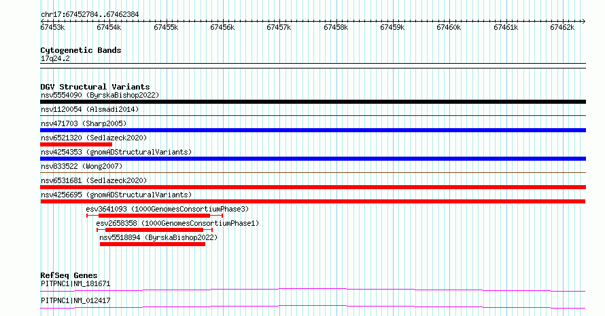Click the short red nsv6521320 variant bar
Viewport: 605px width, 316px height.
tap(76, 144)
